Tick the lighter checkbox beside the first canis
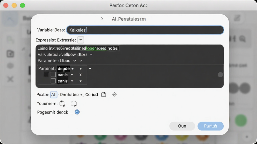The image size is (257, 144). click(x=53, y=74)
